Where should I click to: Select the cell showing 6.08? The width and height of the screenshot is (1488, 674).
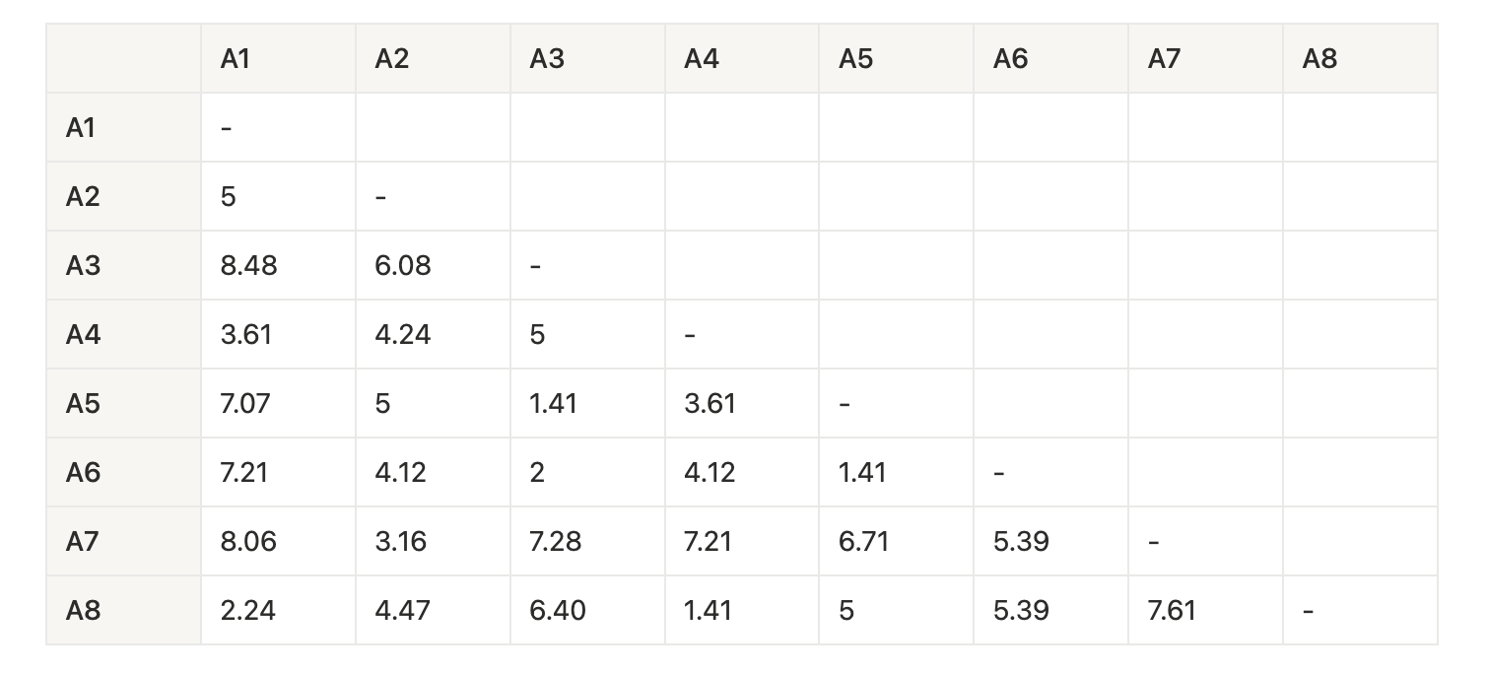(403, 266)
